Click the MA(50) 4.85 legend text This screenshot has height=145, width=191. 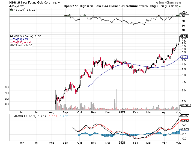point(20,39)
